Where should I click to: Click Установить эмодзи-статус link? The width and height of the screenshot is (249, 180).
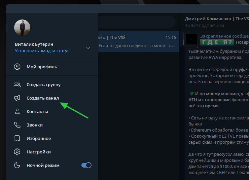click(42, 50)
